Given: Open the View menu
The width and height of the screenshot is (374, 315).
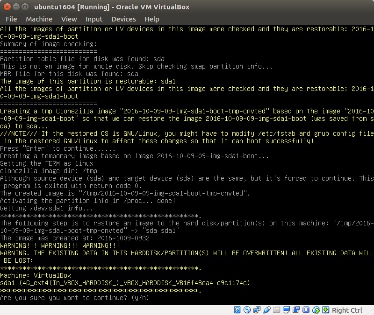Looking at the screenshot, I should click(x=69, y=19).
